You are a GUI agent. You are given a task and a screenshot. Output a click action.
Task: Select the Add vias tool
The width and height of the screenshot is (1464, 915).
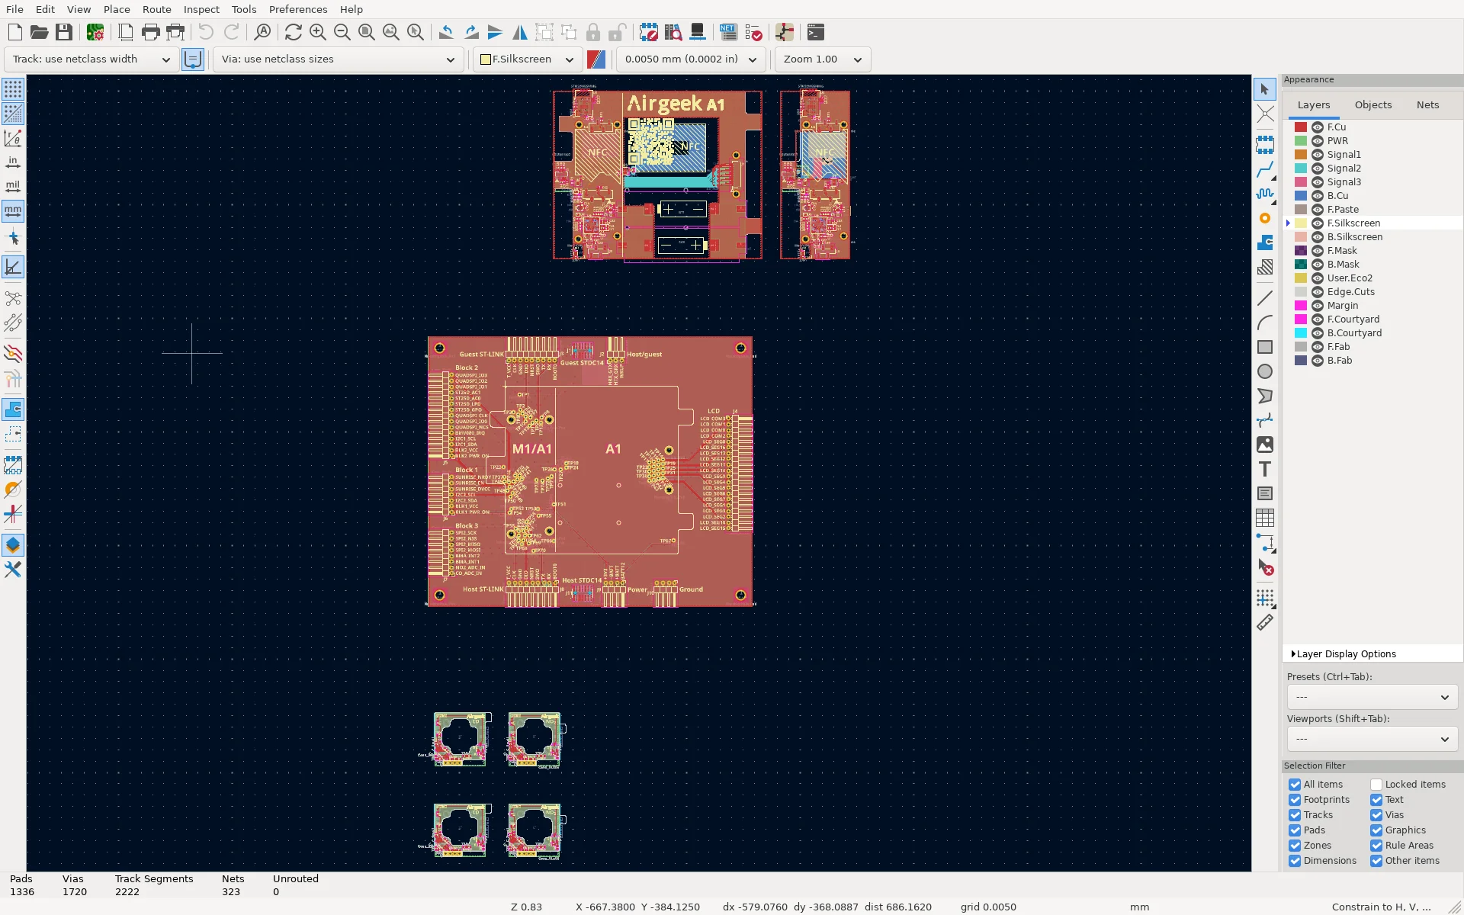click(1265, 218)
